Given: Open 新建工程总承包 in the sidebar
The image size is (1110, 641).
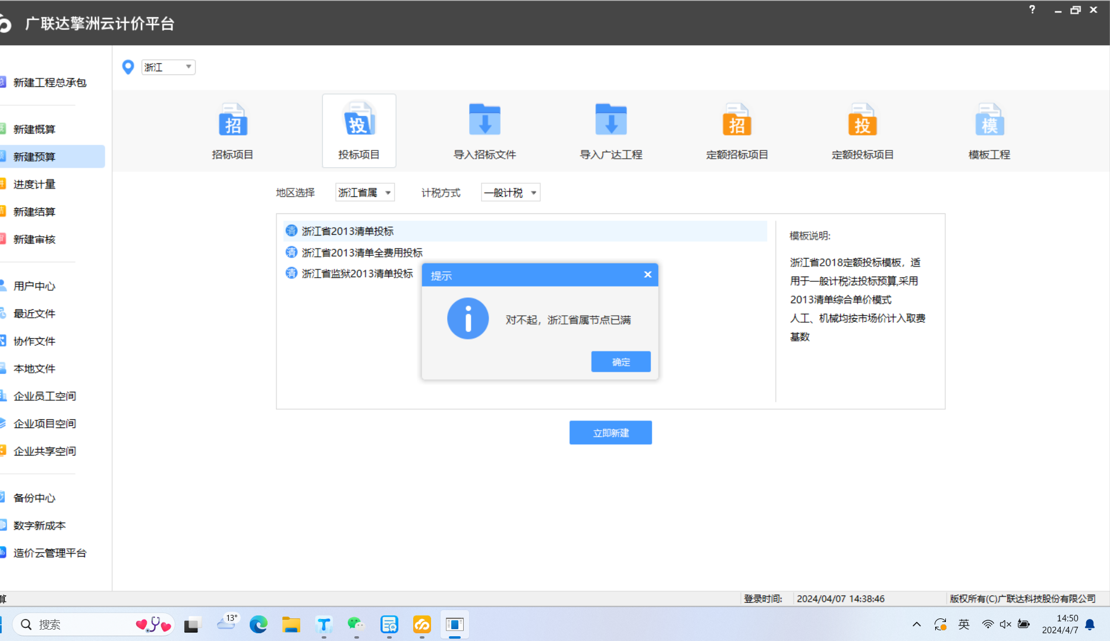Looking at the screenshot, I should pos(50,83).
